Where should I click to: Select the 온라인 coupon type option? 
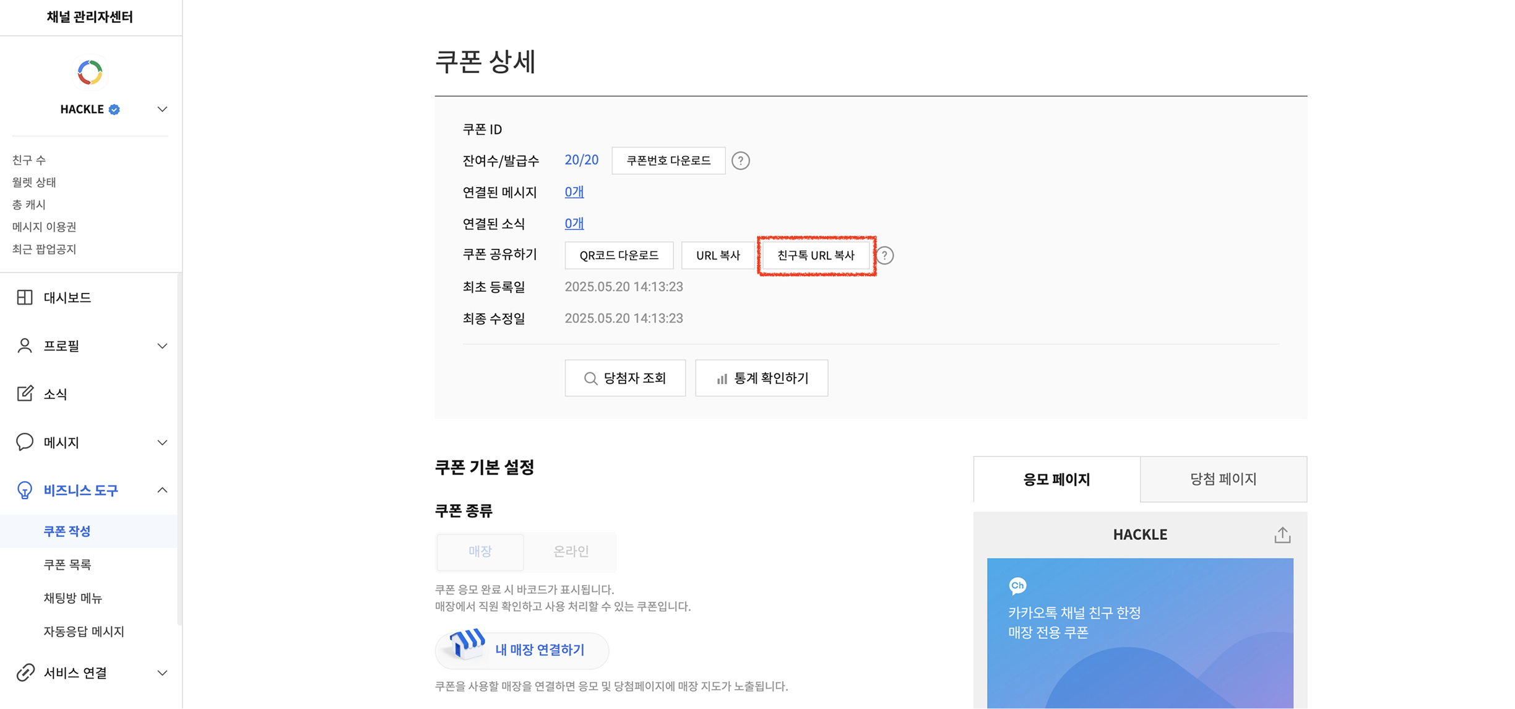pos(571,551)
